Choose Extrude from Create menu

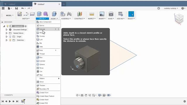pos(48,29)
